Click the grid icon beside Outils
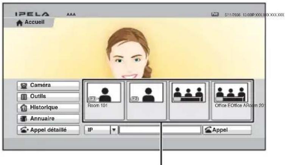 (24, 97)
